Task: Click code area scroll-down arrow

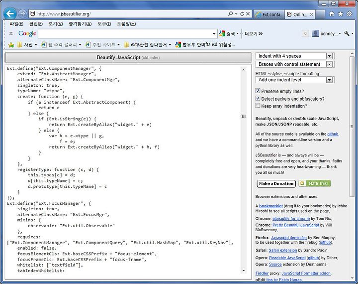Action: coord(243,271)
